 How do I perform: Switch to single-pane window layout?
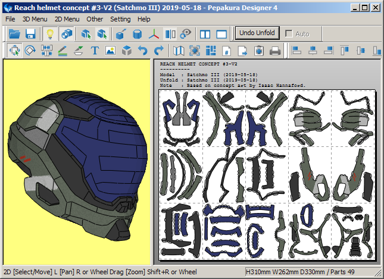[x=221, y=35]
